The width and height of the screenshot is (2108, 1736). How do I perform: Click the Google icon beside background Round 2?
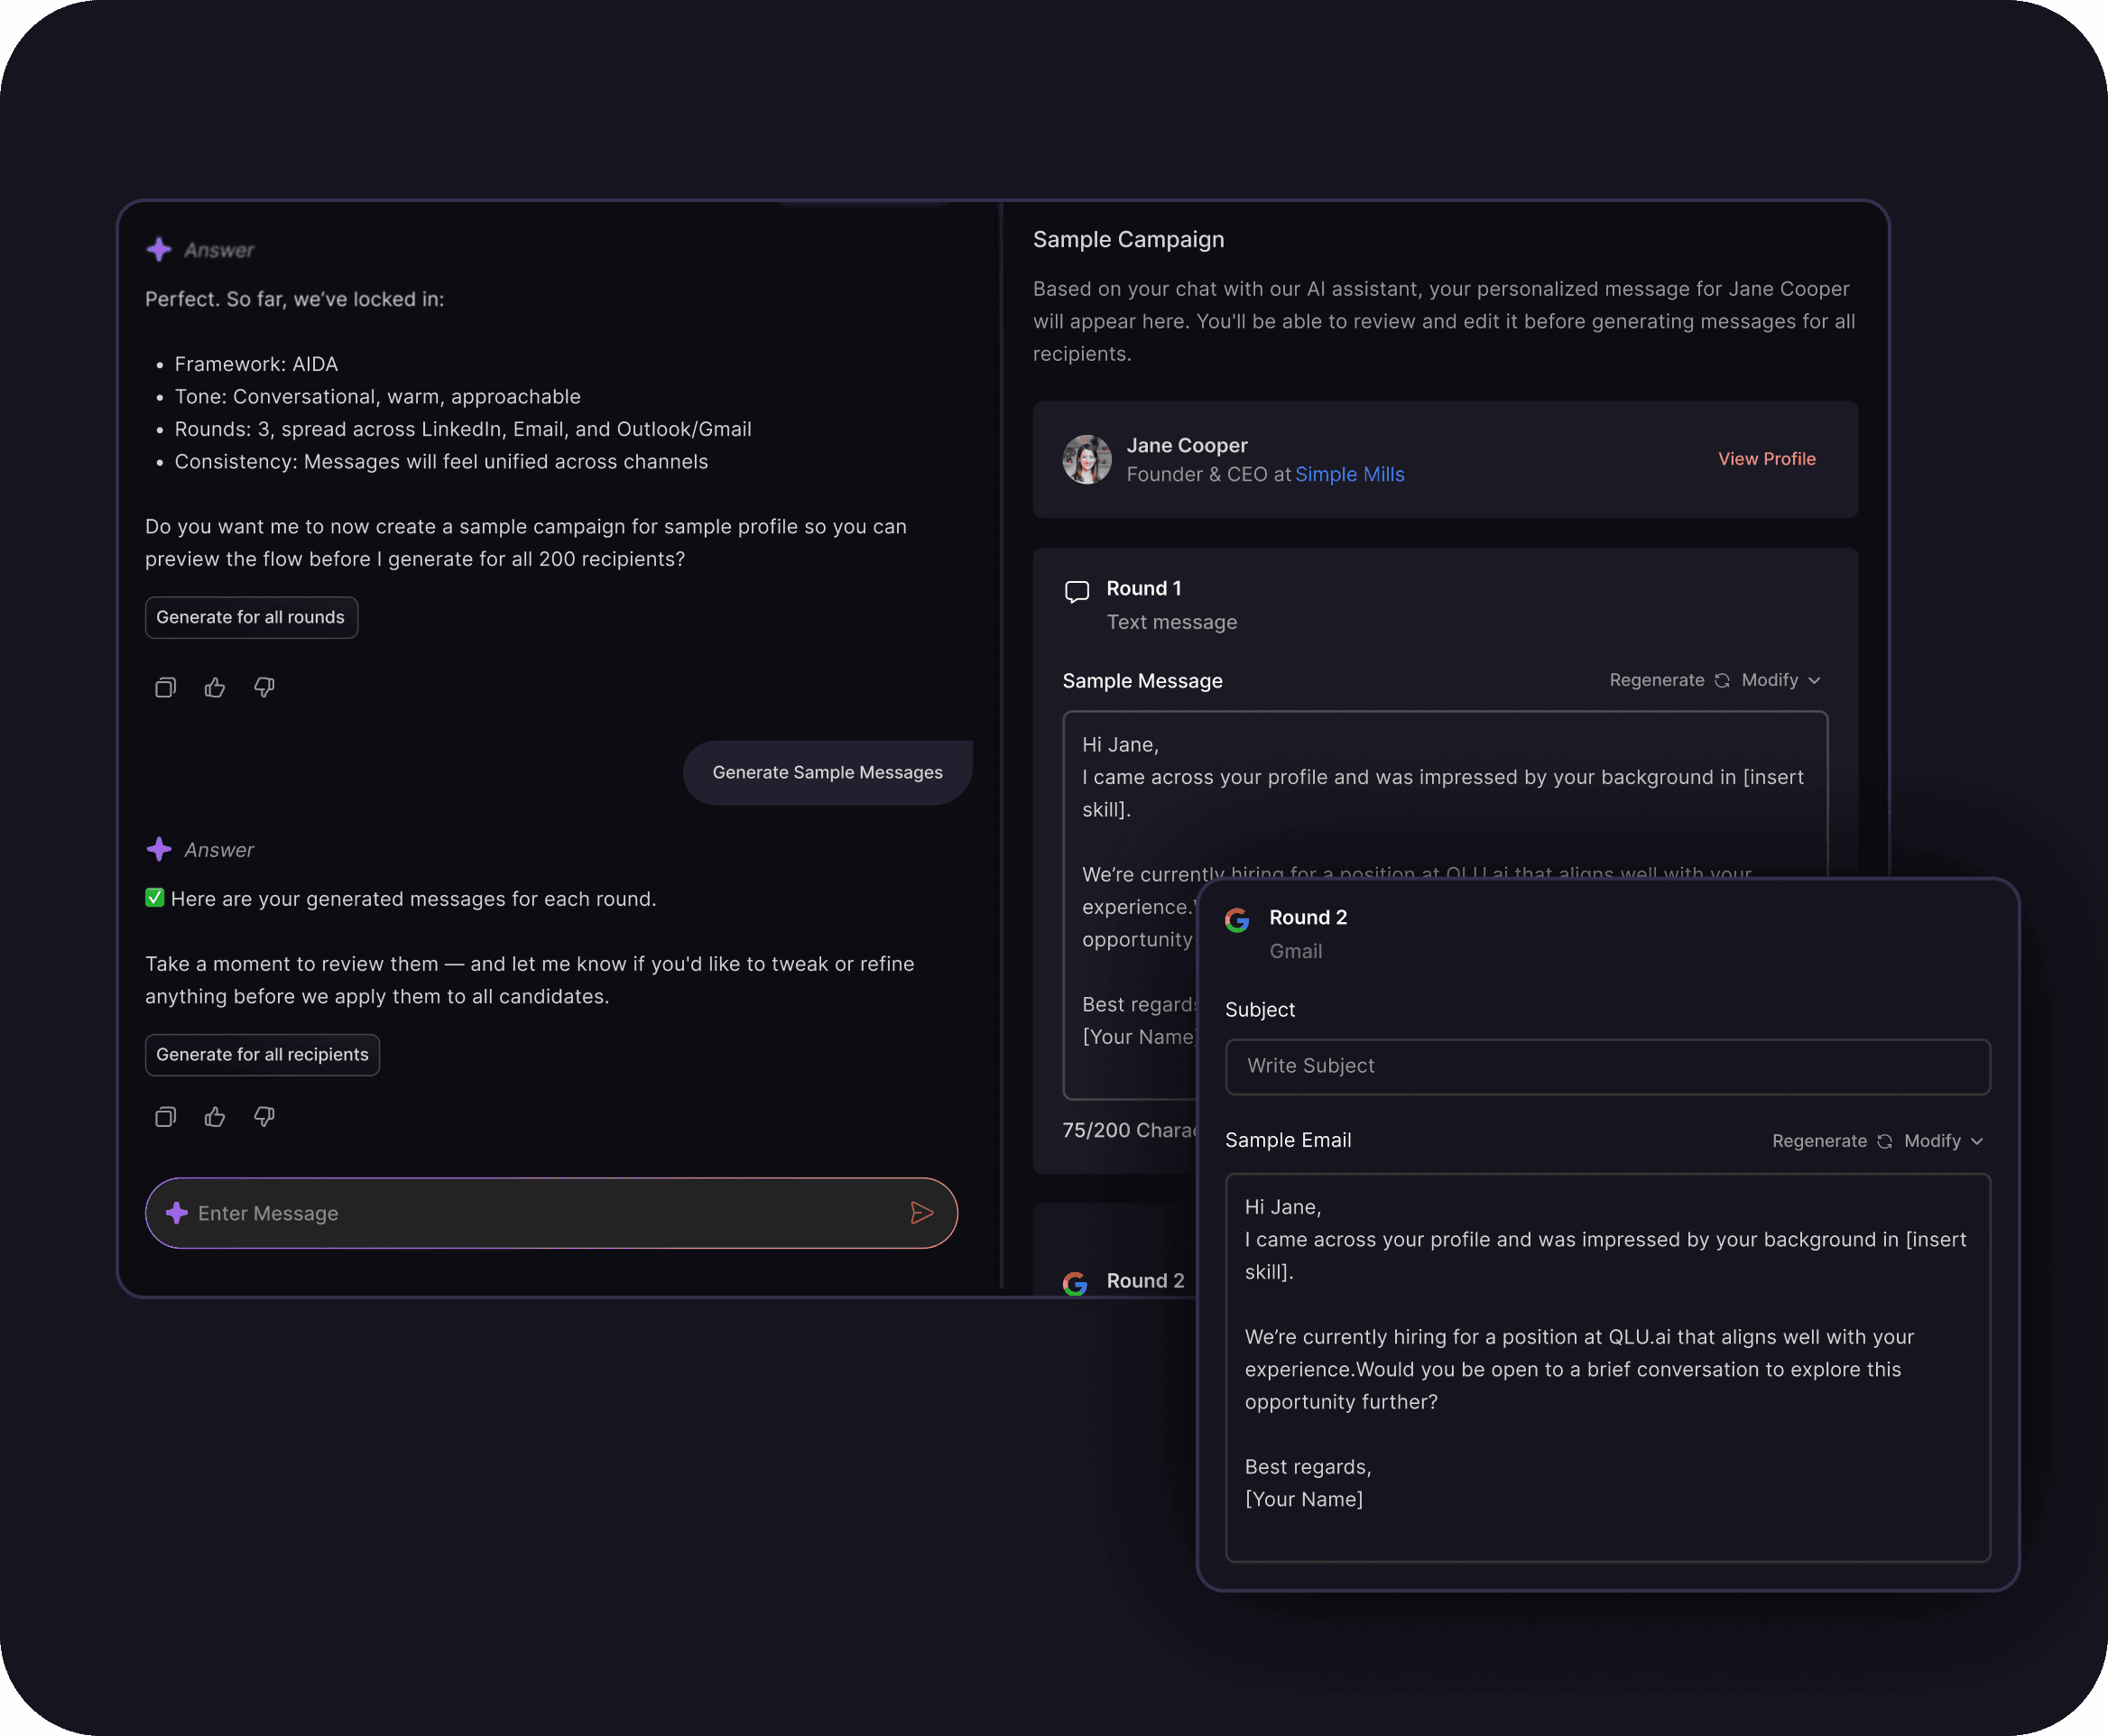pos(1075,1283)
